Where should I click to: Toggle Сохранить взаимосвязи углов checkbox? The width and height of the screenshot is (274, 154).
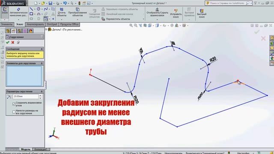[14, 104]
